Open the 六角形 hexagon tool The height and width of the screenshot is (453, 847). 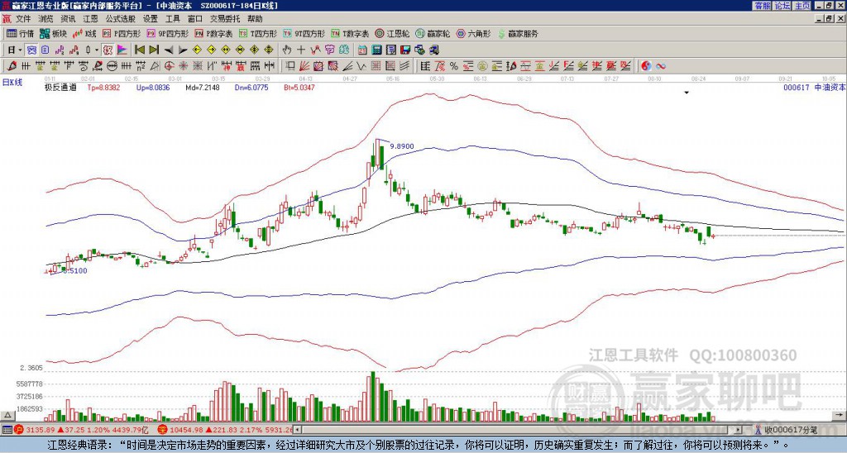474,33
